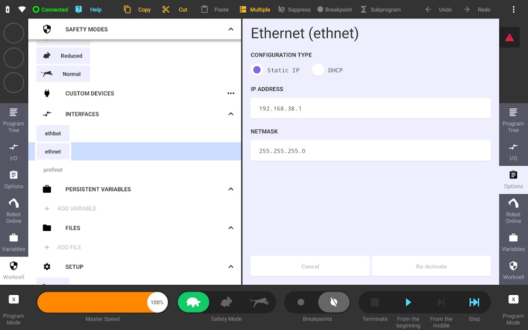Click the Setup gear icon
The height and width of the screenshot is (330, 528).
[x=47, y=267]
